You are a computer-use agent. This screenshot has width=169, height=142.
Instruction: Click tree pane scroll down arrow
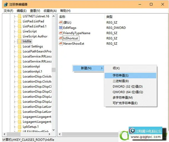click(54, 130)
